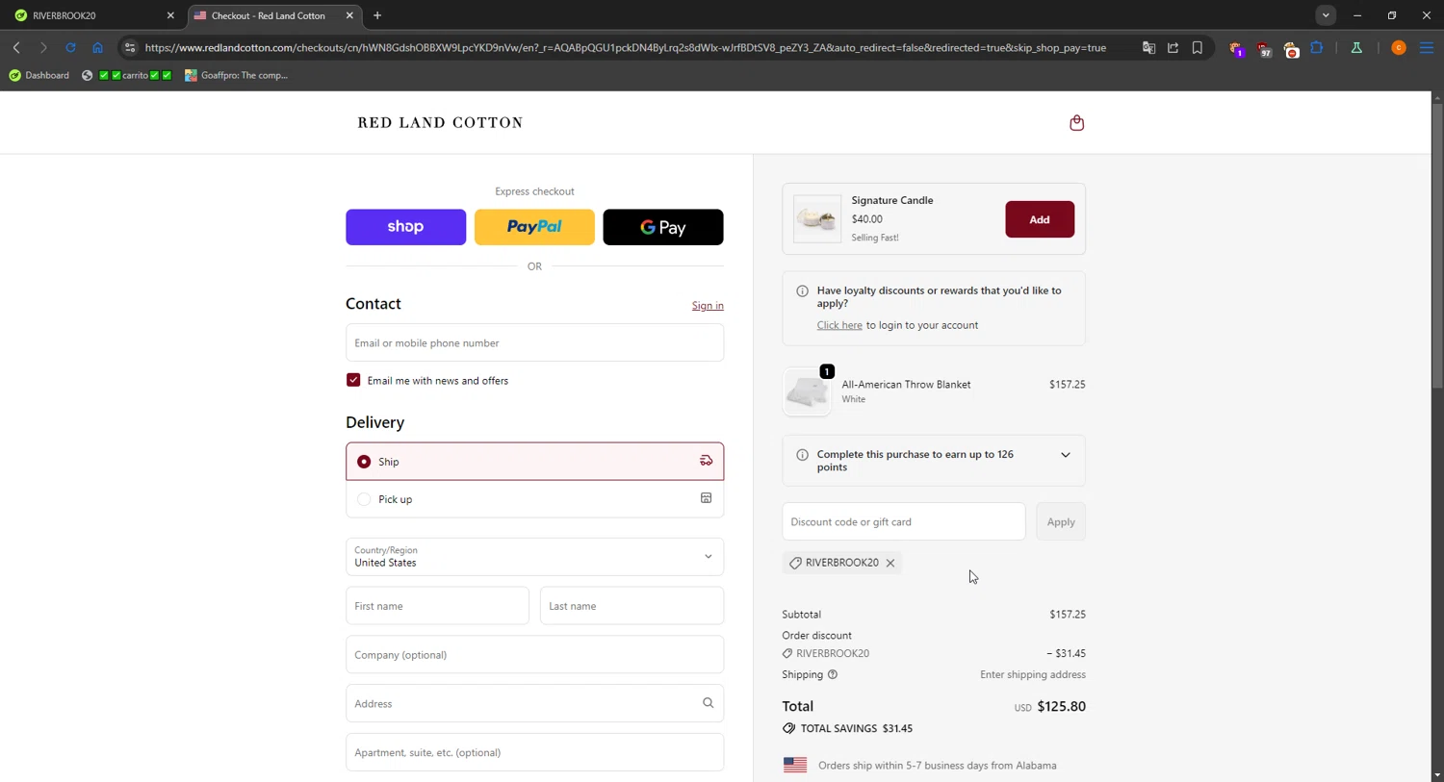Click the Subtotal $157.25 value
Viewport: 1444px width, 782px height.
[1068, 614]
